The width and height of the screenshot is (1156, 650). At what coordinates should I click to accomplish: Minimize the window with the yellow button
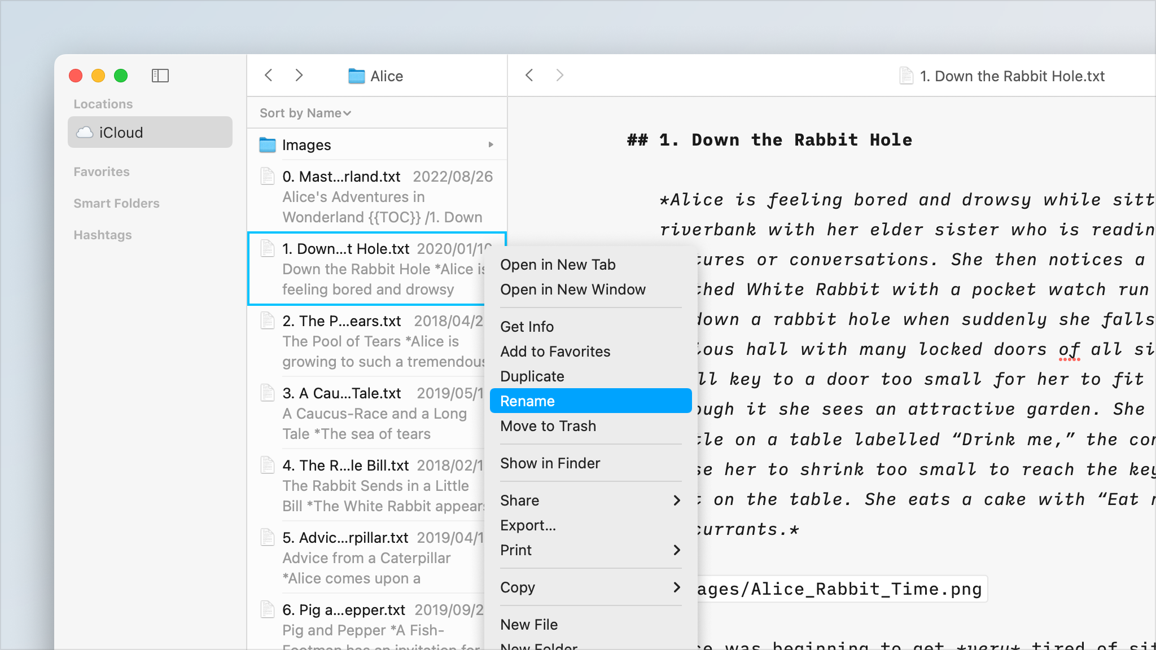[98, 76]
